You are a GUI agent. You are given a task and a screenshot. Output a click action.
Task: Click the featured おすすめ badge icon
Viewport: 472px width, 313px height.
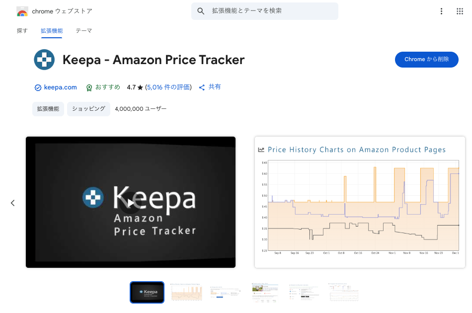point(89,88)
